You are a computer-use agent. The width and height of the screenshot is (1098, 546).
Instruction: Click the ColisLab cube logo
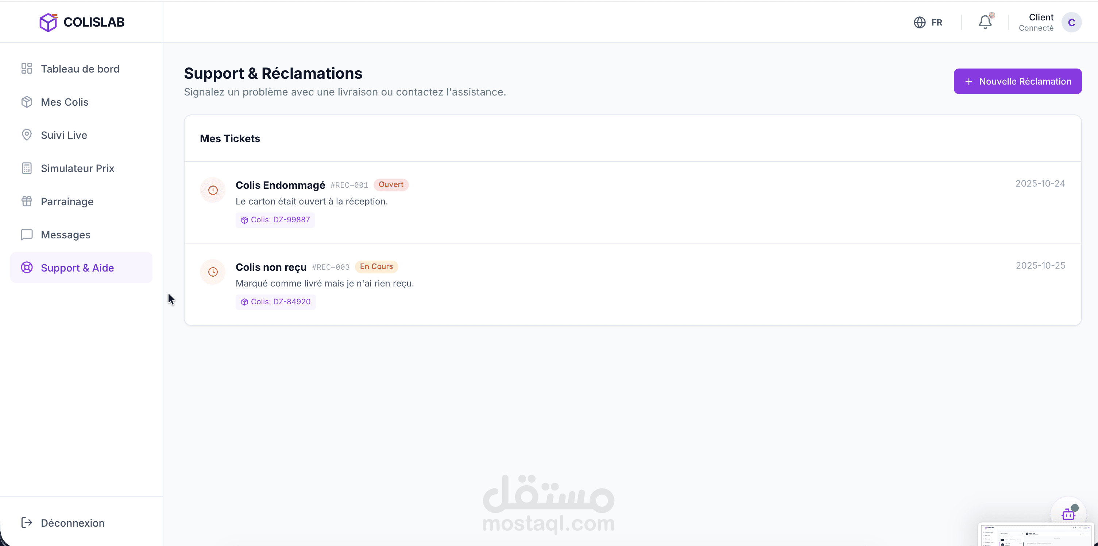pos(48,22)
